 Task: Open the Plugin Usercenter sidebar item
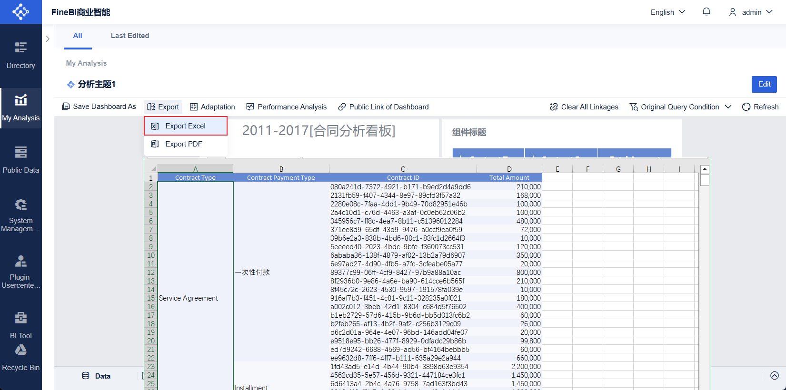click(21, 272)
